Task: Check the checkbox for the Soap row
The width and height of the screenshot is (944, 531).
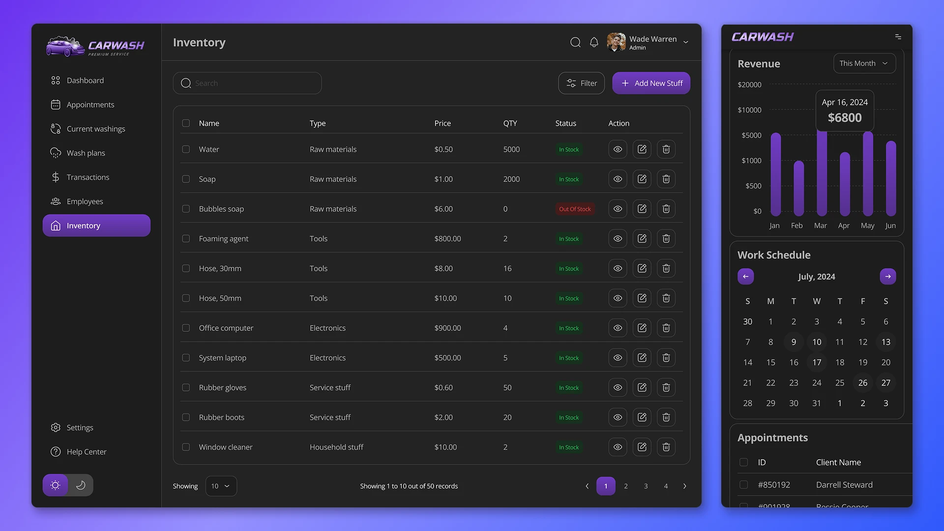Action: tap(186, 179)
